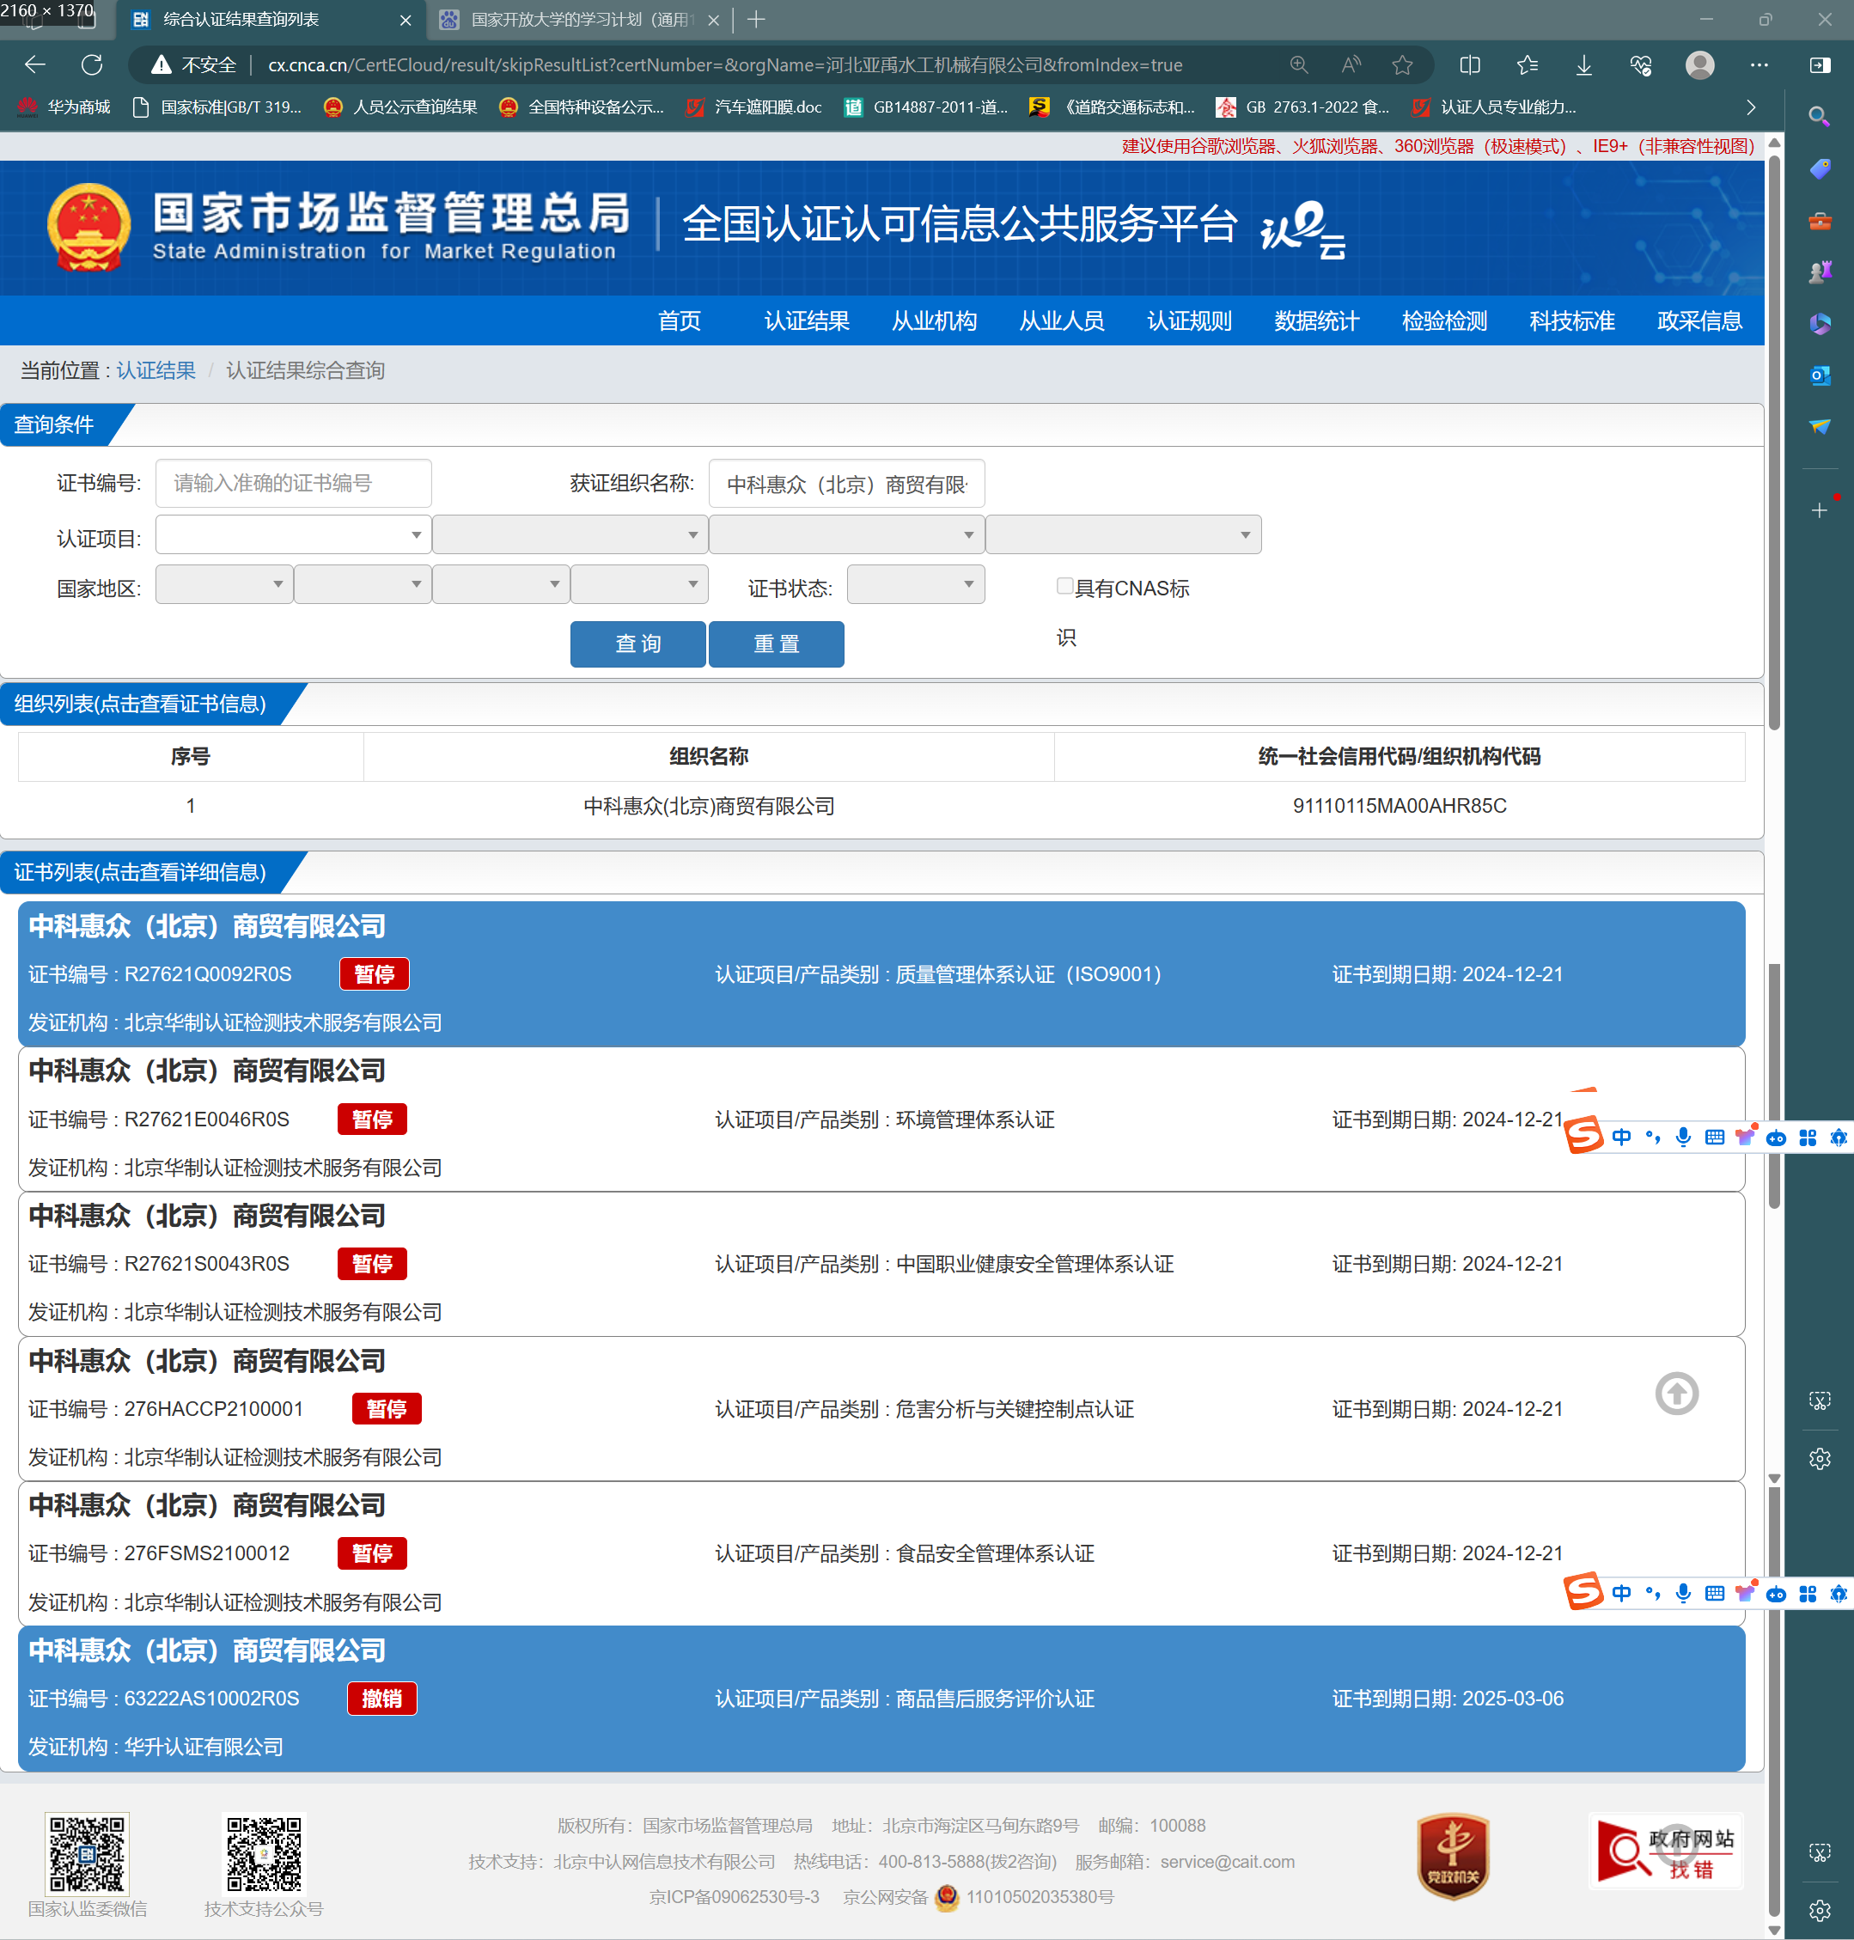Open 检验检测 navigation menu
The image size is (1854, 1940).
pos(1444,321)
